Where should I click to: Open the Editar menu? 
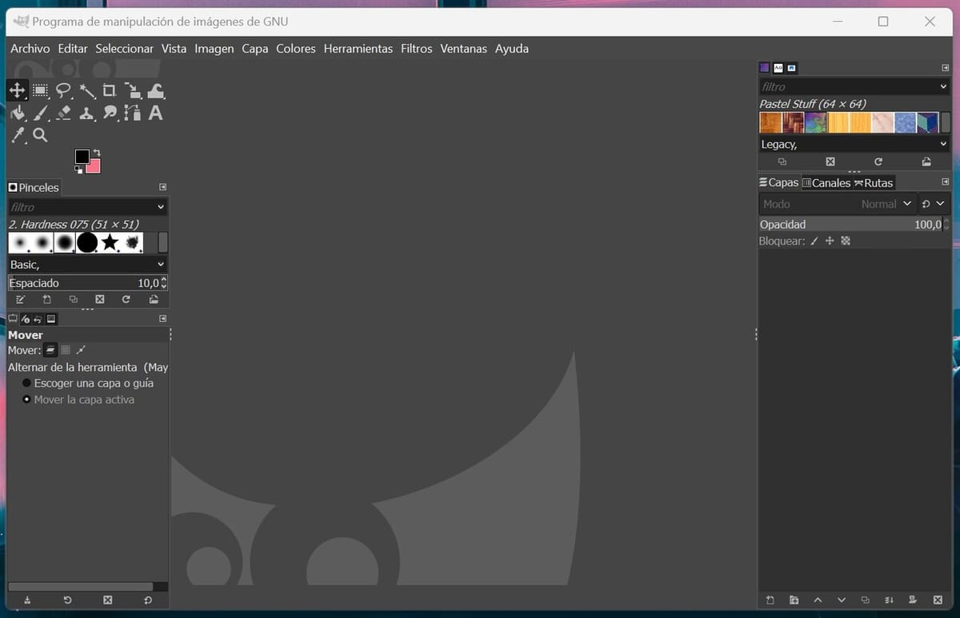coord(73,49)
